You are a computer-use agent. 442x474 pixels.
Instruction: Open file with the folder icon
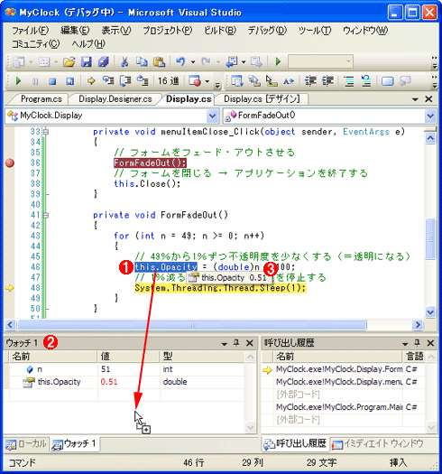coord(69,62)
